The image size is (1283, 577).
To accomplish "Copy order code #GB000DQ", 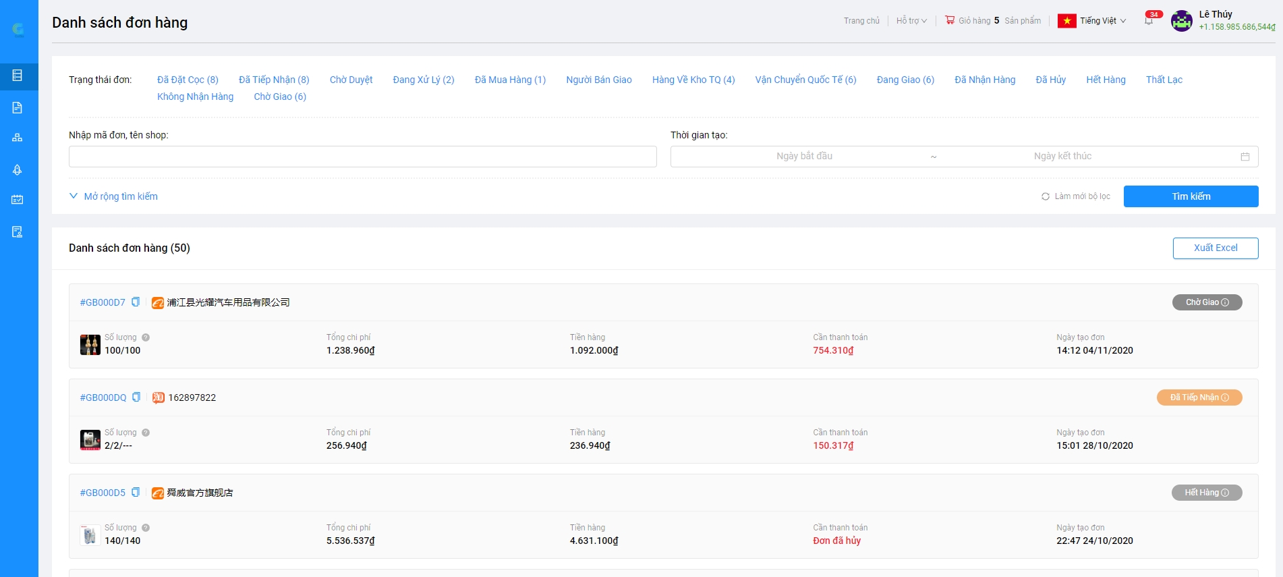I will click(136, 397).
